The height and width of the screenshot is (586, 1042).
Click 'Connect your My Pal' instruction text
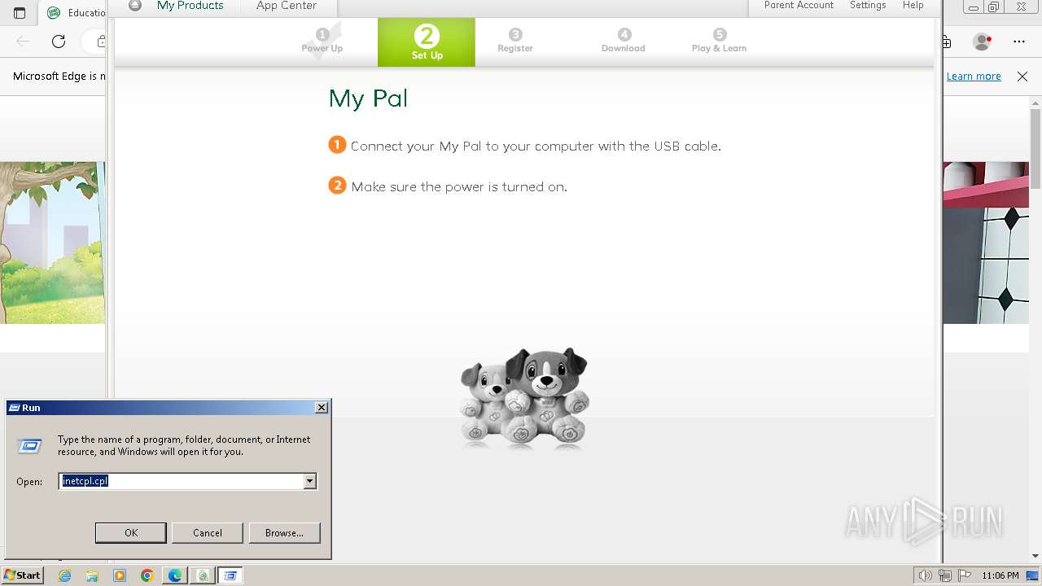coord(536,146)
